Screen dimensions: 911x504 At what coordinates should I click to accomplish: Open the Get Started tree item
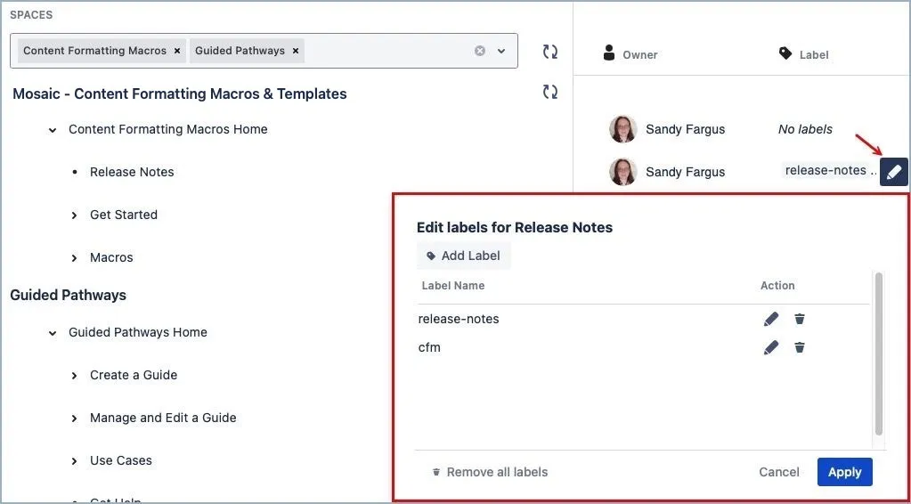124,215
